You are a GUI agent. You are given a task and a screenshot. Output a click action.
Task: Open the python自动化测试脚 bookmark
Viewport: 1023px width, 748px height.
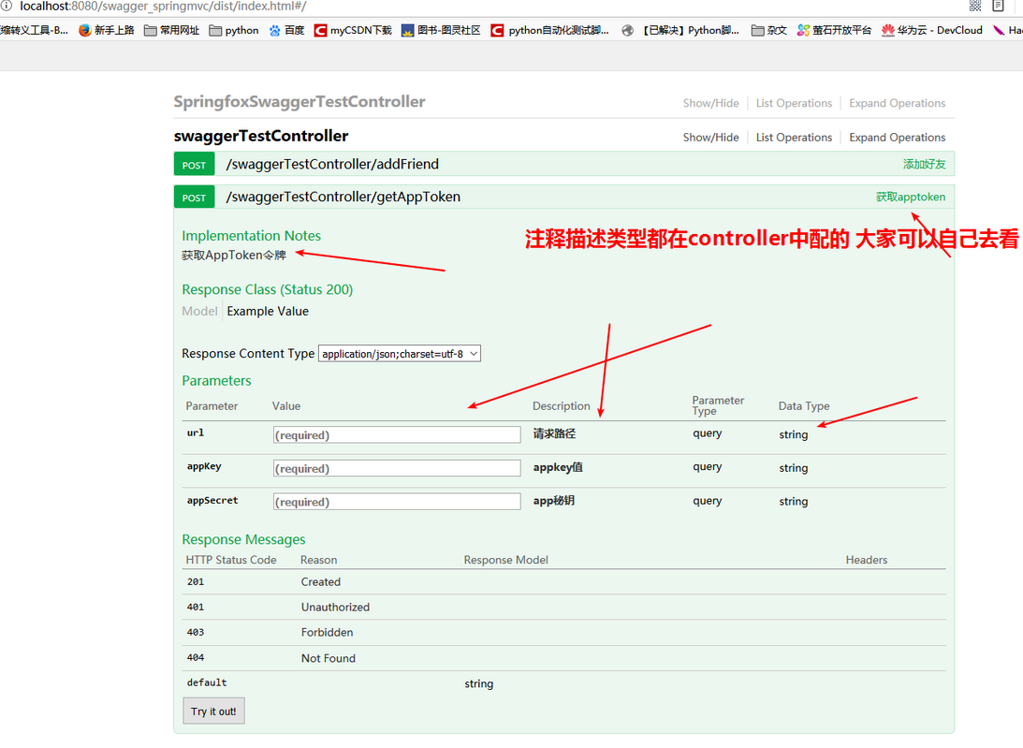[x=550, y=30]
